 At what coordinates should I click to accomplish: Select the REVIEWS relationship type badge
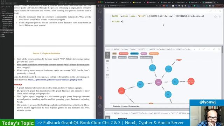pyautogui.click(x=133, y=57)
